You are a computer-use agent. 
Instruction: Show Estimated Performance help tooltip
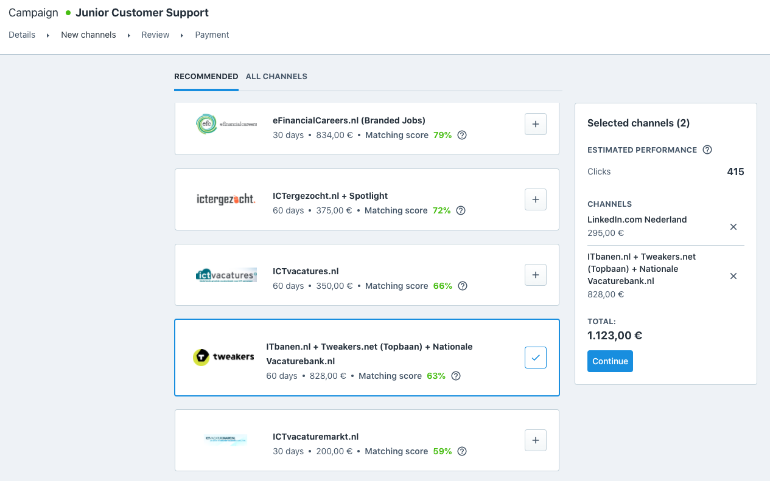(707, 150)
